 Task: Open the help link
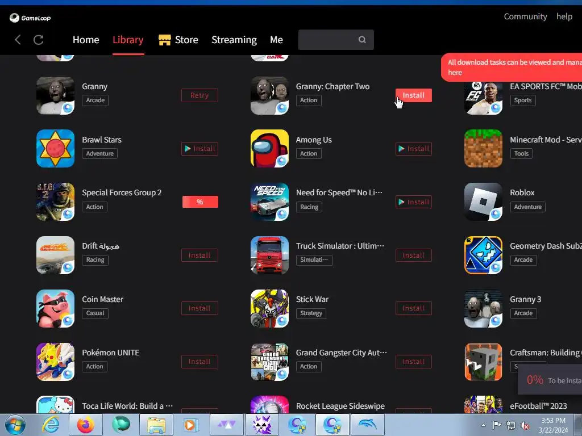coord(564,16)
